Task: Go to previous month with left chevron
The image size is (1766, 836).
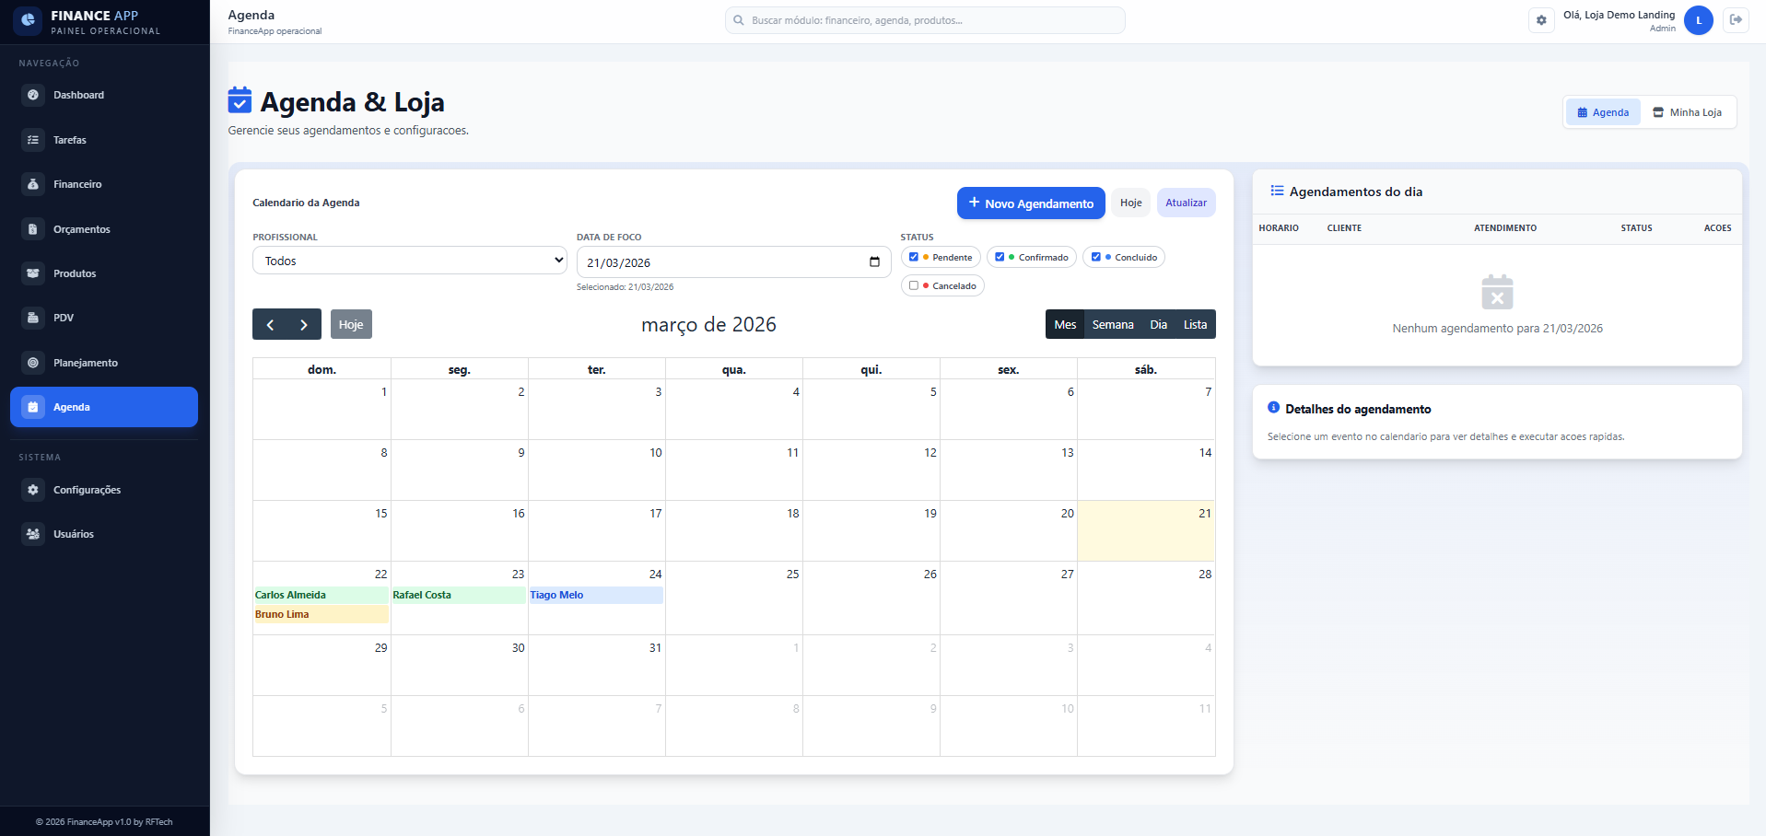Action: pyautogui.click(x=270, y=324)
